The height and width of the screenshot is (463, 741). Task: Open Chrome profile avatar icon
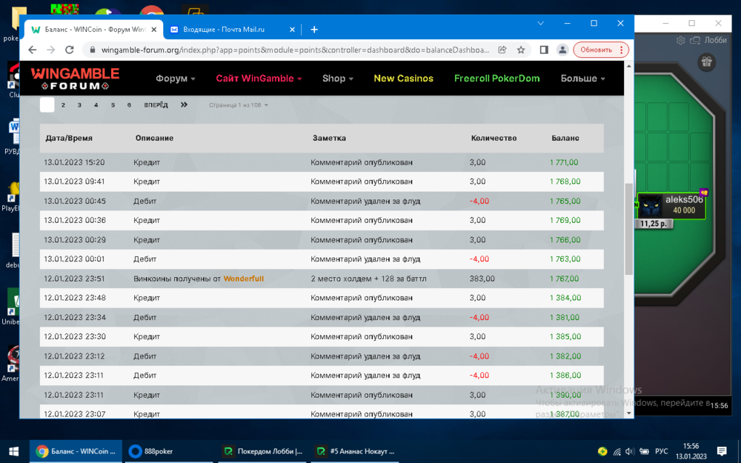point(562,50)
